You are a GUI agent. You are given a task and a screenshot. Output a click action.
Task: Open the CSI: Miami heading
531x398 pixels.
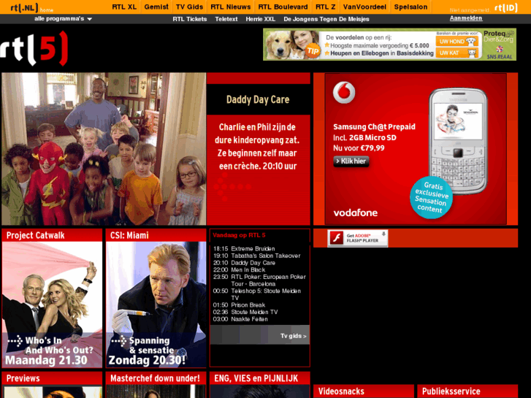click(x=129, y=235)
